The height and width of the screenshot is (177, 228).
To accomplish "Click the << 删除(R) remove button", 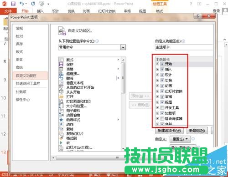I will click(140, 105).
